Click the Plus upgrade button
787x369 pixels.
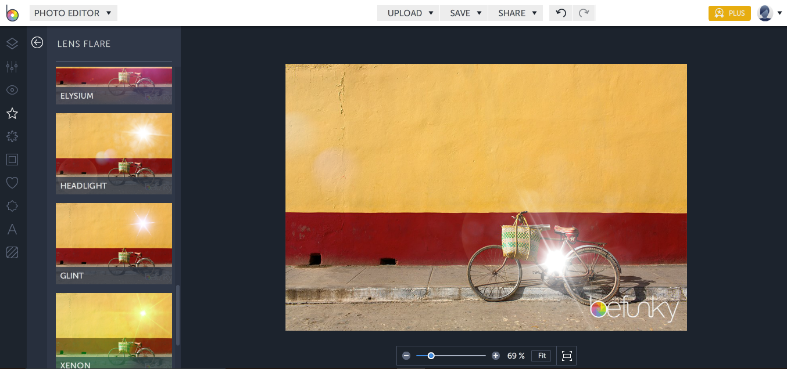(729, 13)
